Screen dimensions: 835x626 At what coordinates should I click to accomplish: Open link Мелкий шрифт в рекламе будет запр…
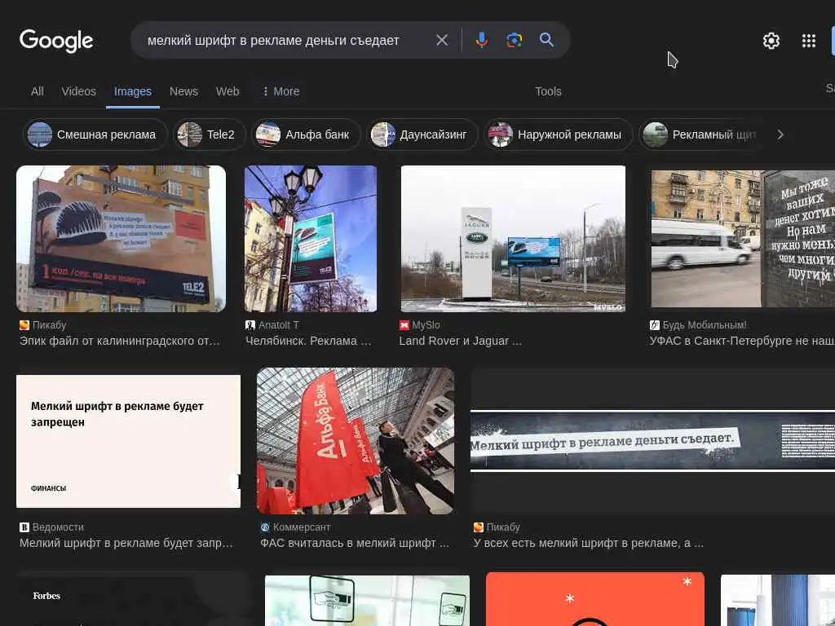(126, 543)
